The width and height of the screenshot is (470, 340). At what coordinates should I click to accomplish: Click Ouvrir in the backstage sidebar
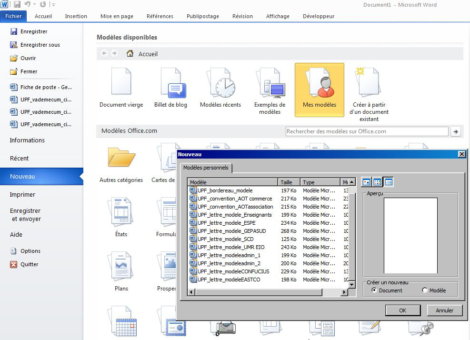click(x=23, y=58)
